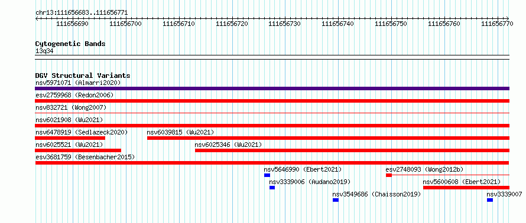Click ruler position 111656740
This screenshot has width=526, height=223.
pos(338,24)
